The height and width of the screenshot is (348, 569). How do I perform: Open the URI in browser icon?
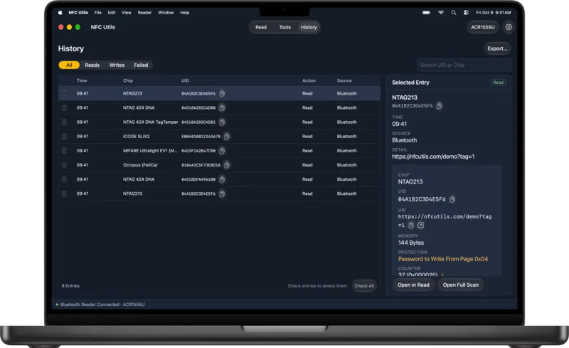point(420,225)
